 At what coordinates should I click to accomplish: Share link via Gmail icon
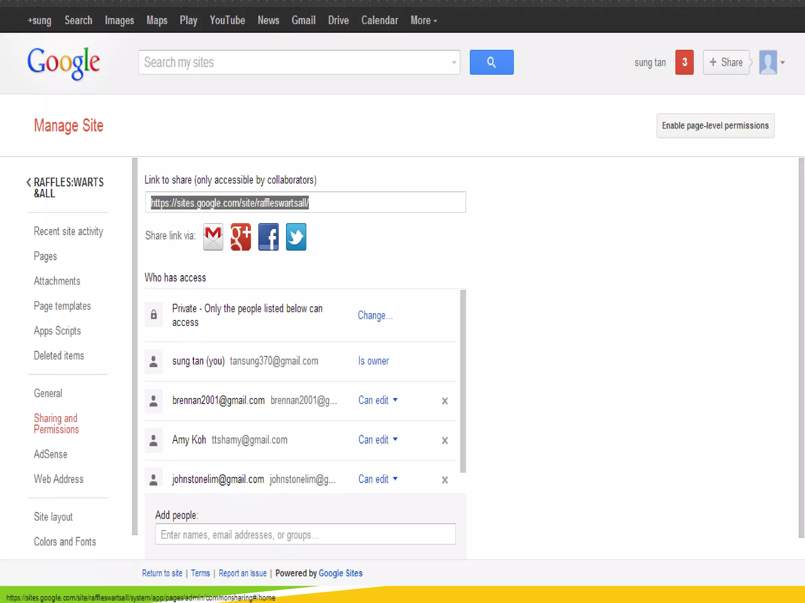[213, 237]
